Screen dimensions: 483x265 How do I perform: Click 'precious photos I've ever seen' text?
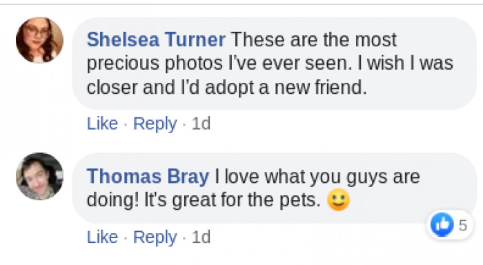click(x=219, y=63)
